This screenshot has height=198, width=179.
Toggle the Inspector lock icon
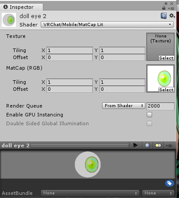164,7
